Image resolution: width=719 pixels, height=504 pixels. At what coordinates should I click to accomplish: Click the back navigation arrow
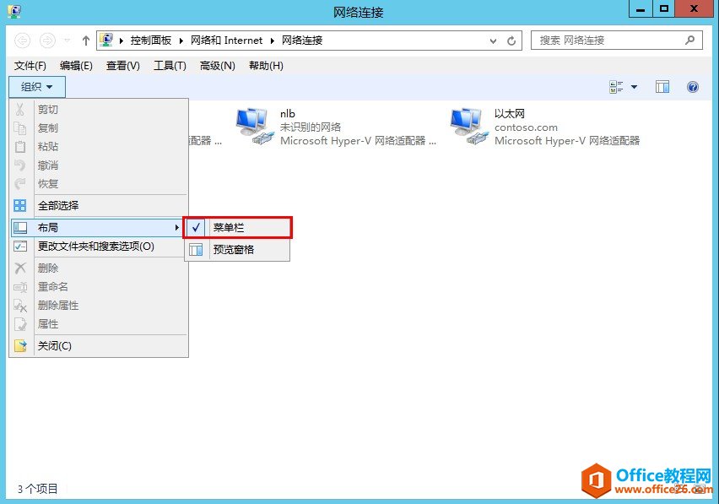pos(23,40)
